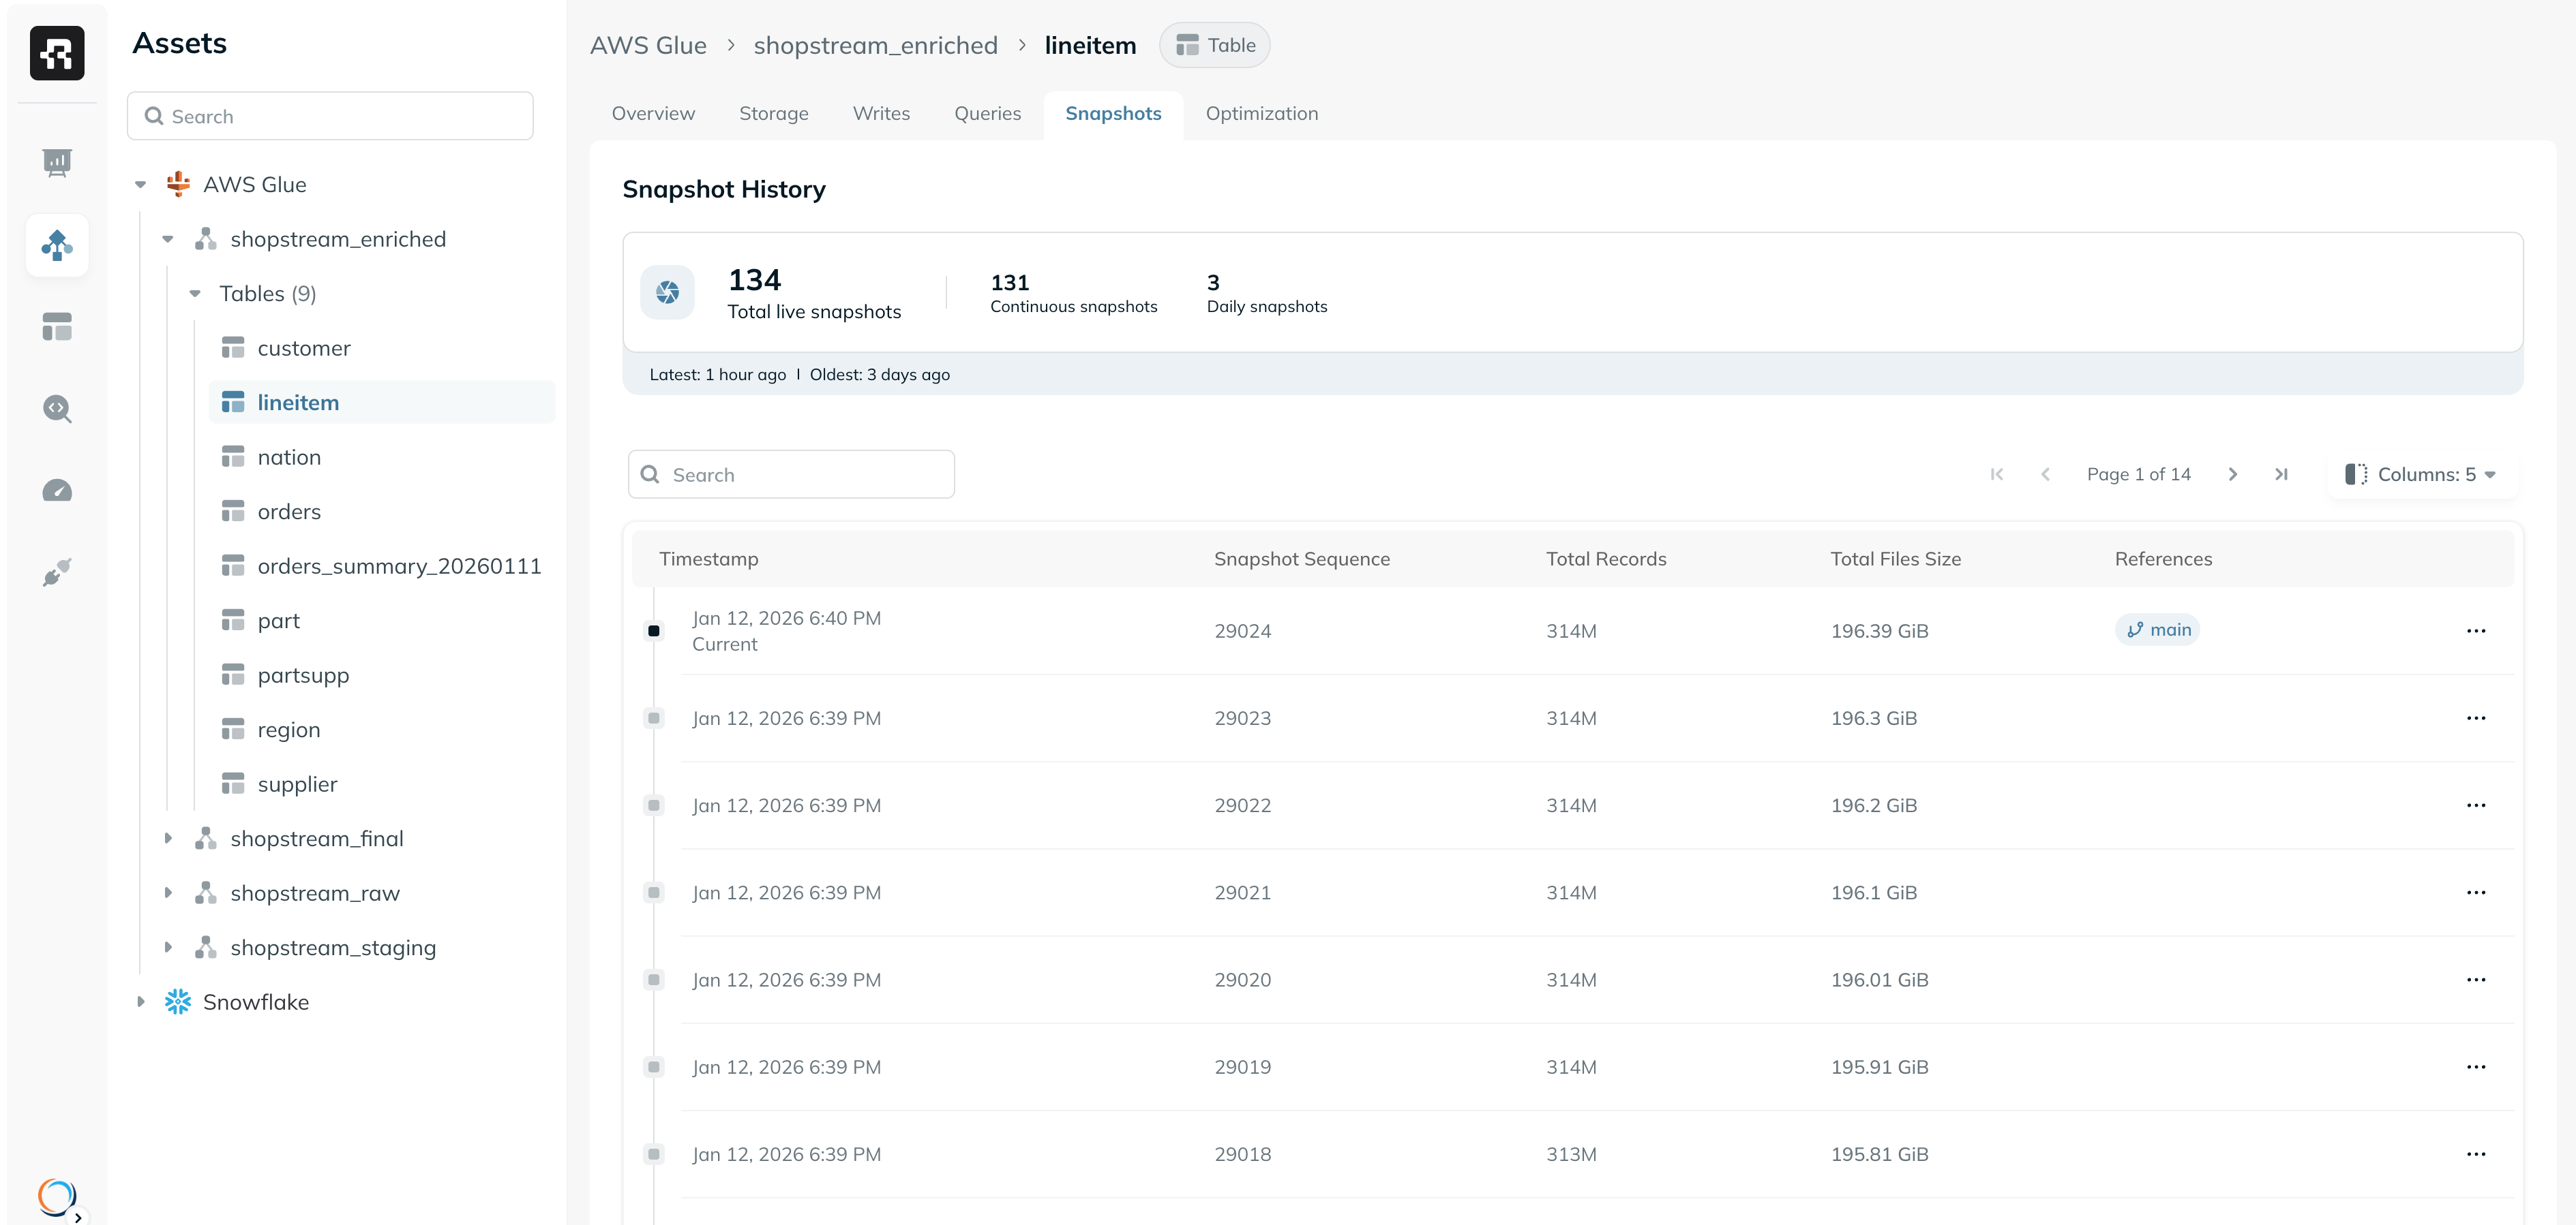Viewport: 2576px width, 1225px height.
Task: Expand the shopstream_final database
Action: click(x=168, y=838)
